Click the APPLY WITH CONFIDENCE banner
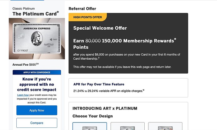 tap(37, 72)
